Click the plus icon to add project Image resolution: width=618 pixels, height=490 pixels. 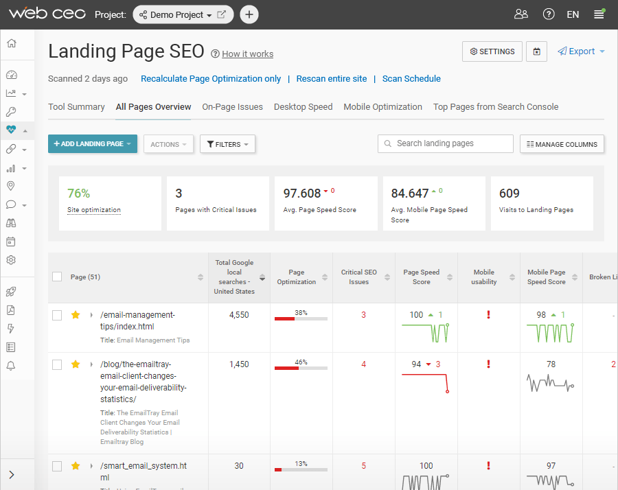(x=249, y=14)
